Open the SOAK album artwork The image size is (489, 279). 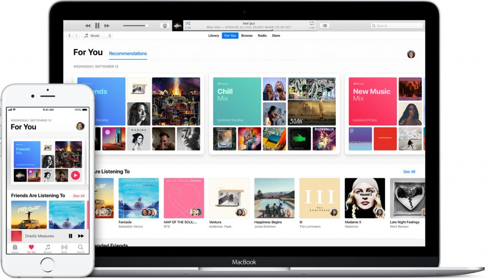point(311,101)
